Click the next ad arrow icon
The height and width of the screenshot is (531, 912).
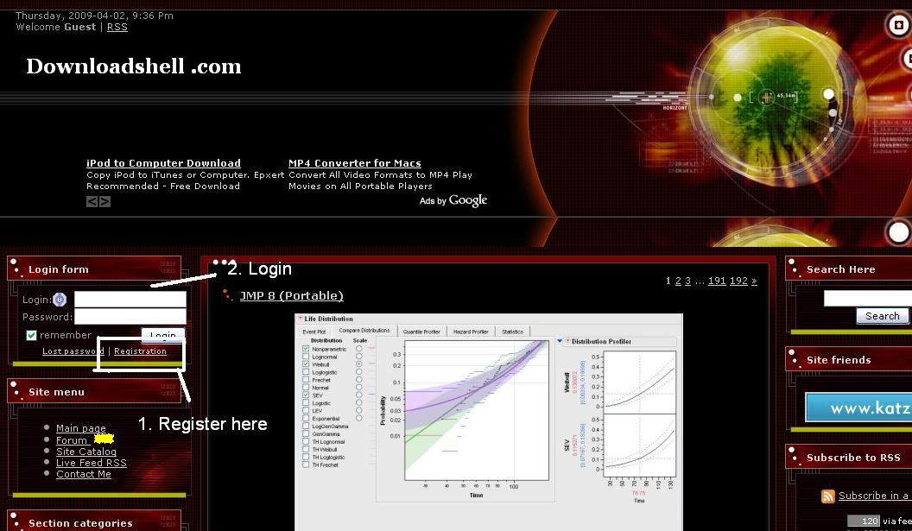105,202
